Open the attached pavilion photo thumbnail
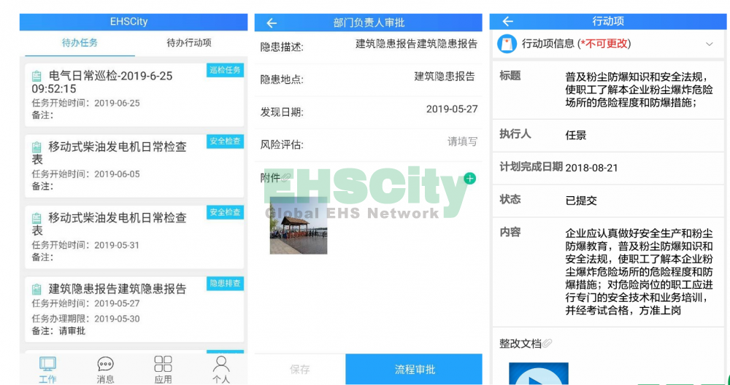Image resolution: width=730 pixels, height=385 pixels. point(299,225)
